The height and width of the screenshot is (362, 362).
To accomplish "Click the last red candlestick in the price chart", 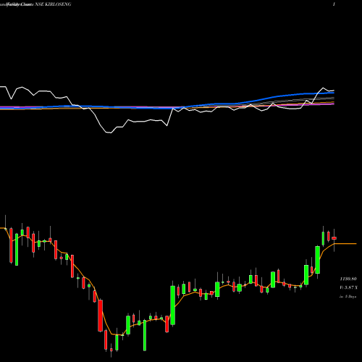I will 334,238.
